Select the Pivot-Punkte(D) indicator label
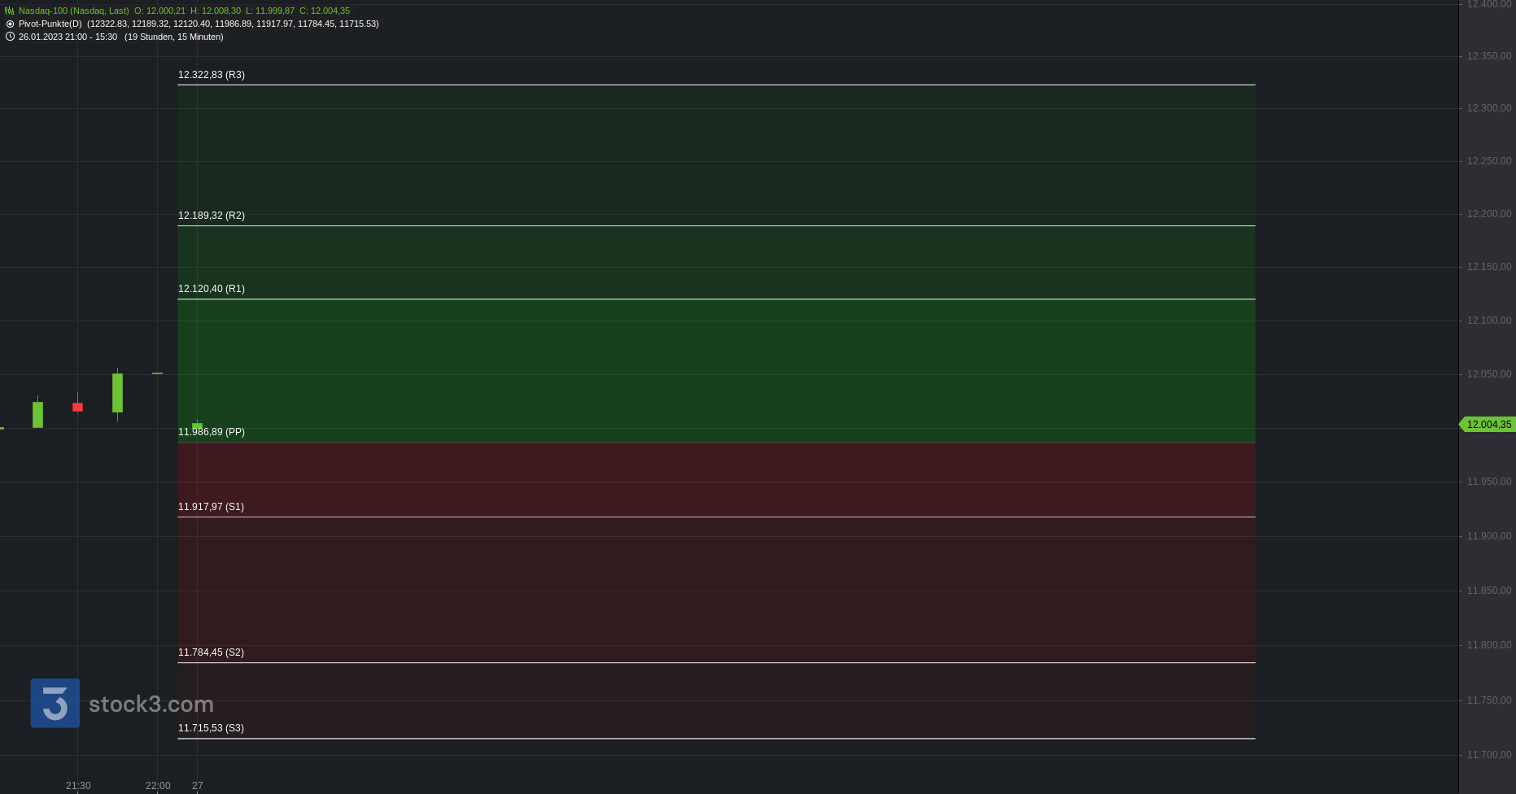Viewport: 1516px width, 794px height. [x=50, y=24]
